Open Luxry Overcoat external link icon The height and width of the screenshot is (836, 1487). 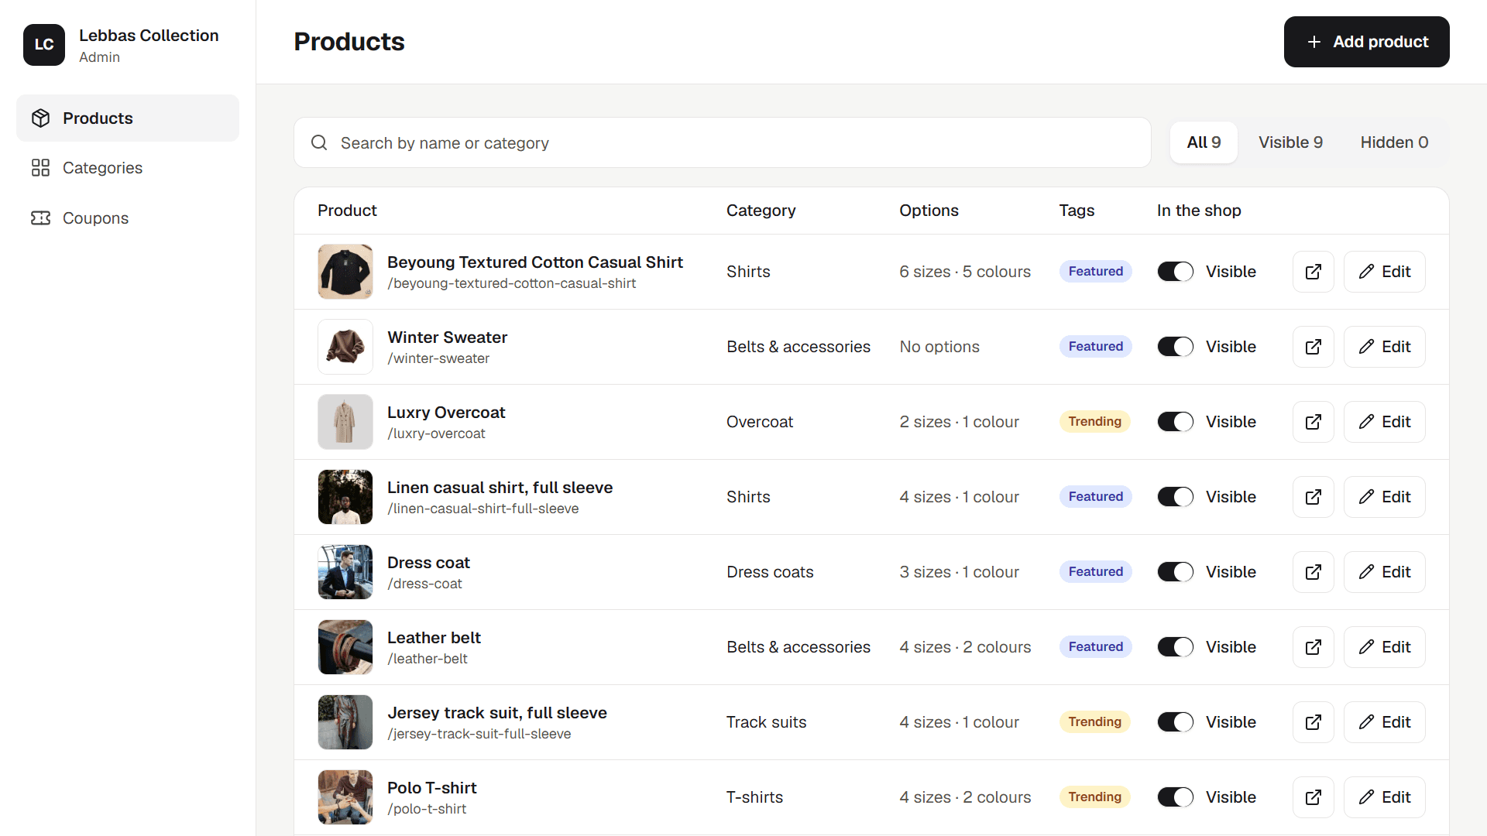point(1314,422)
